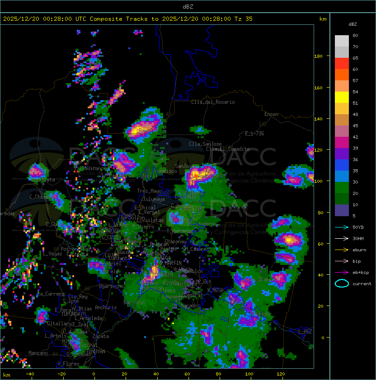Click the 'Villavicencio' map label
Image resolution: width=376 pixels, height=380 pixels.
[x=92, y=168]
